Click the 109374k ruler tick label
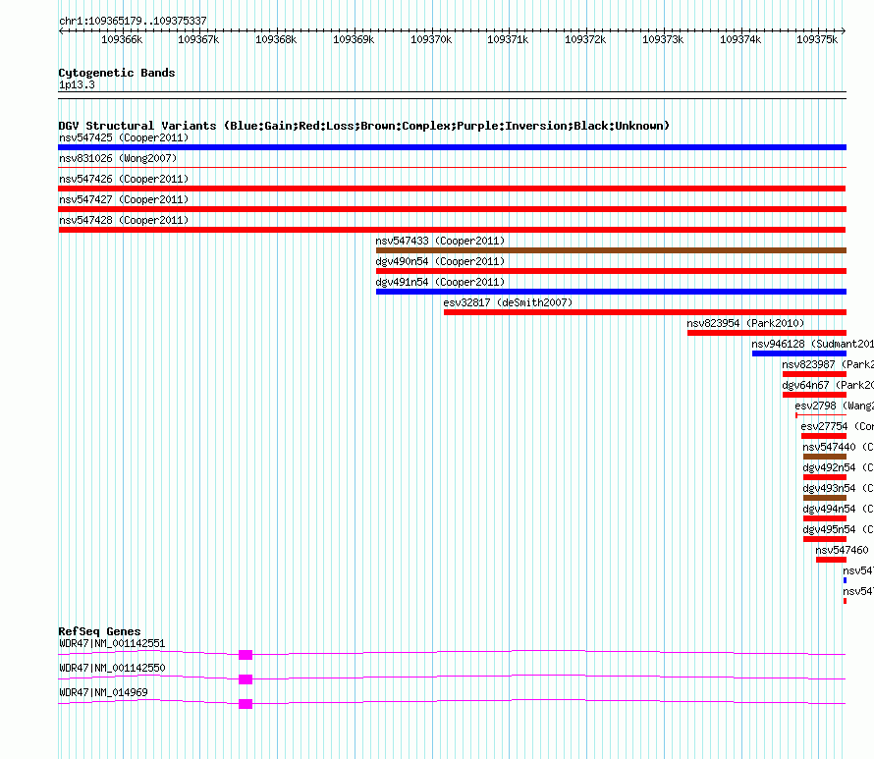 pyautogui.click(x=740, y=39)
